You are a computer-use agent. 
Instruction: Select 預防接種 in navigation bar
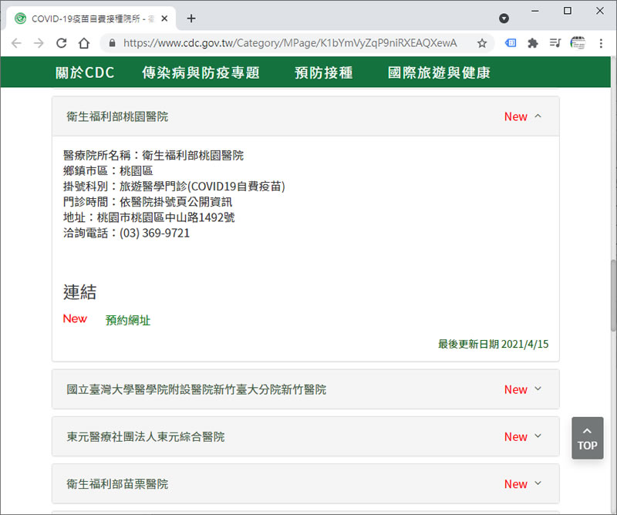324,73
